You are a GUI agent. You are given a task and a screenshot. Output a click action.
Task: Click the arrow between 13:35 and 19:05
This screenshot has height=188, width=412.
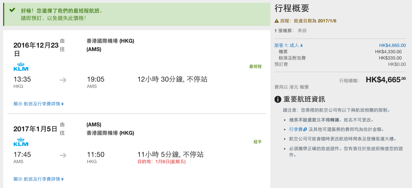63,80
